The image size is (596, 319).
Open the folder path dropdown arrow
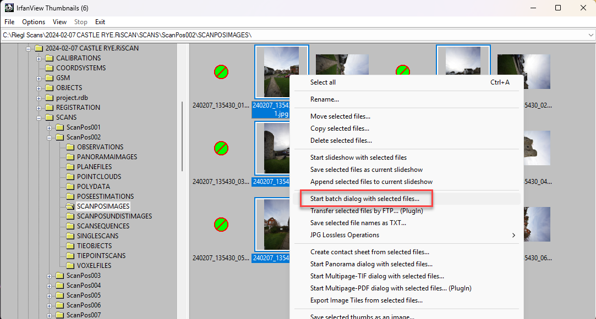pos(590,35)
